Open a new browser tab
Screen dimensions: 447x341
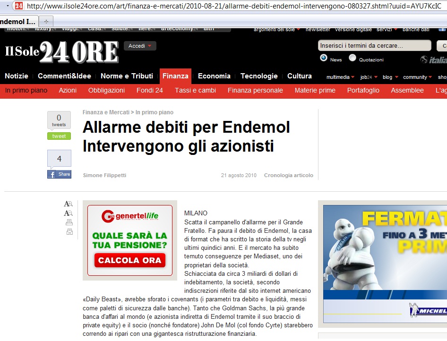[x=46, y=21]
